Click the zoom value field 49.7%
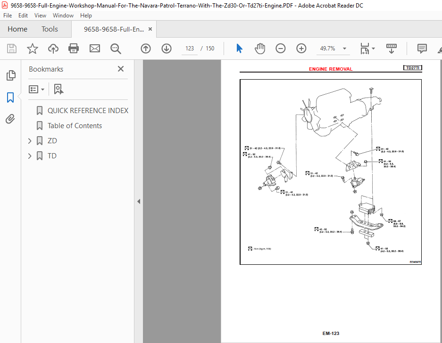 (x=327, y=49)
